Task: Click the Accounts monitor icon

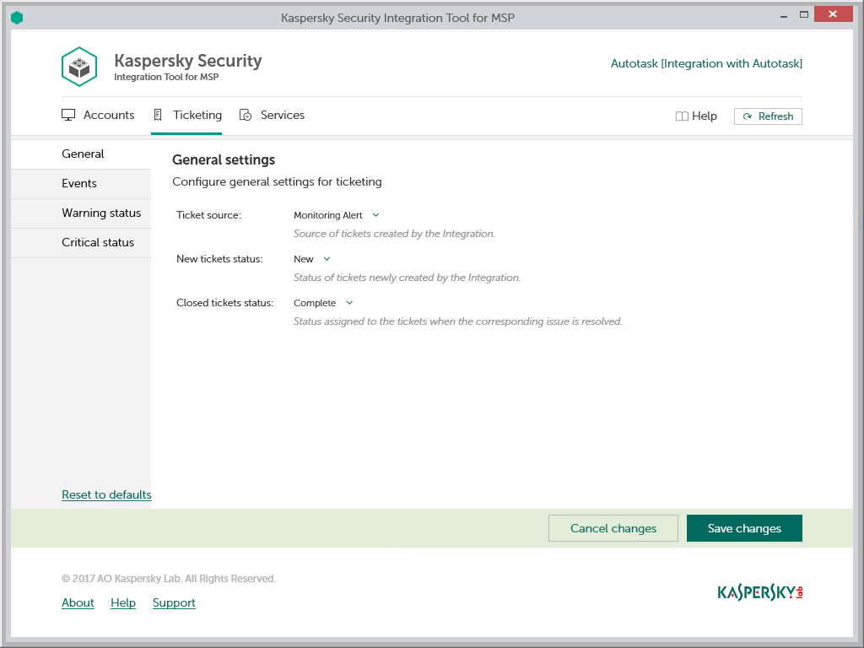Action: (x=69, y=115)
